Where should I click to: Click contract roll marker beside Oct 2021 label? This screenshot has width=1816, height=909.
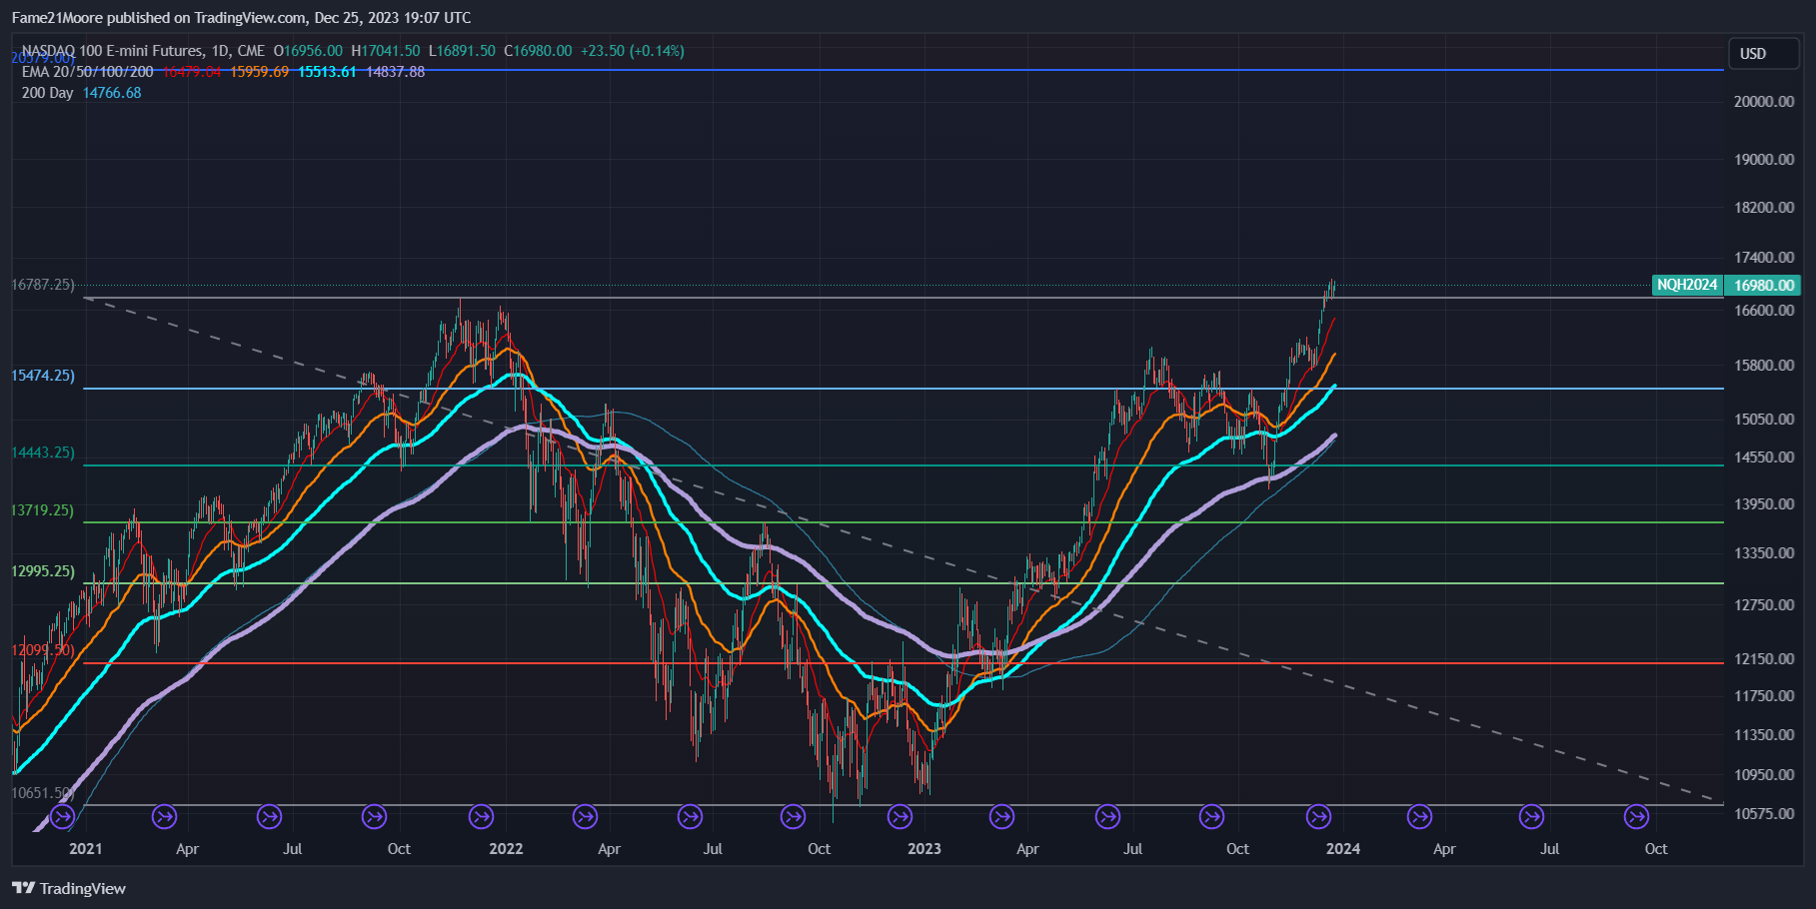[x=374, y=817]
